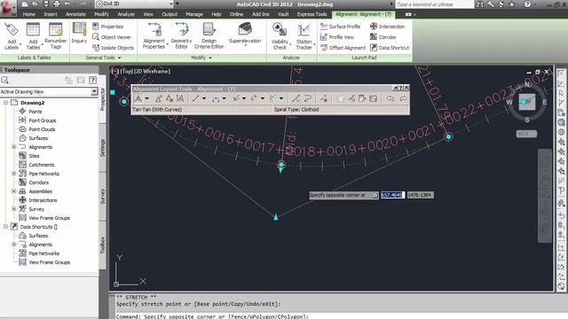
Task: Expand the Pipe Networks node under Drawing2
Action: click(14, 174)
